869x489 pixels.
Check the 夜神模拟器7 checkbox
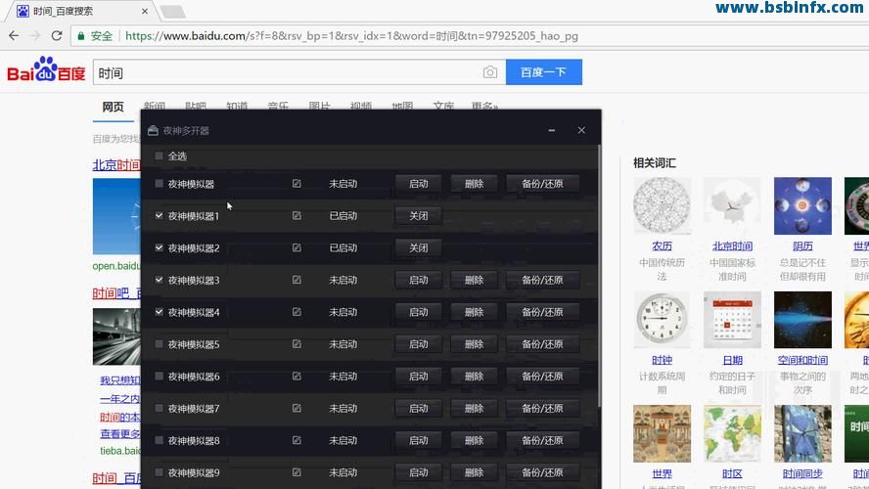click(160, 408)
